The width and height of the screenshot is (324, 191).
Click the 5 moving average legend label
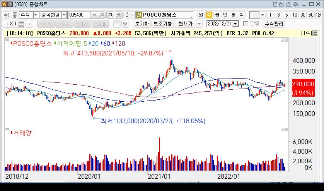(85, 44)
